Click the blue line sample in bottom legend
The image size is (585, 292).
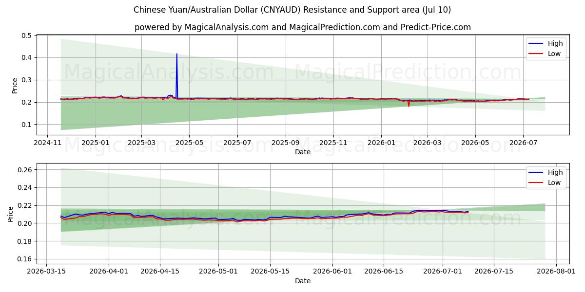tap(536, 172)
